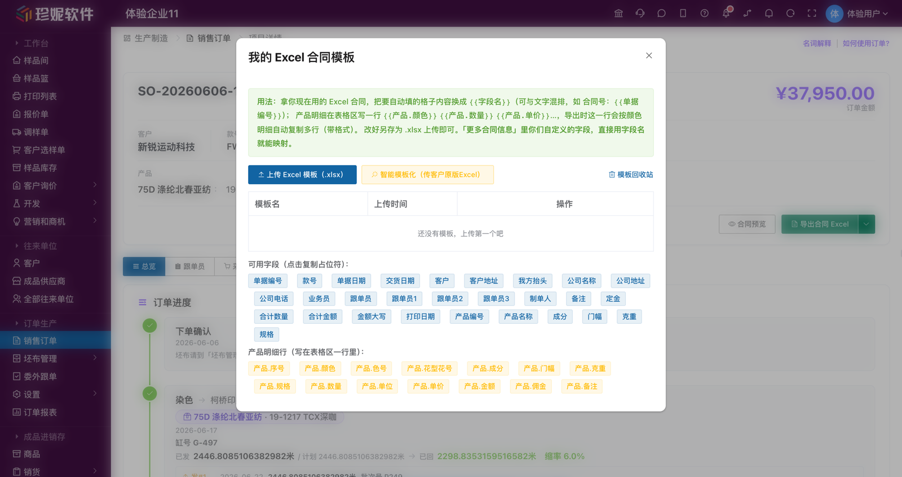Open the customer service headset icon
The width and height of the screenshot is (902, 477).
(640, 14)
